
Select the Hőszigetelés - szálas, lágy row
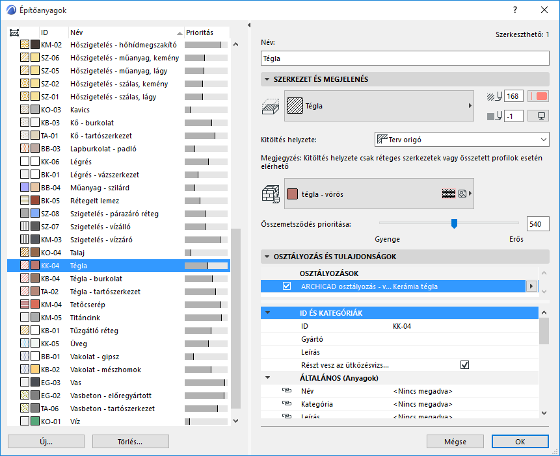click(x=118, y=97)
